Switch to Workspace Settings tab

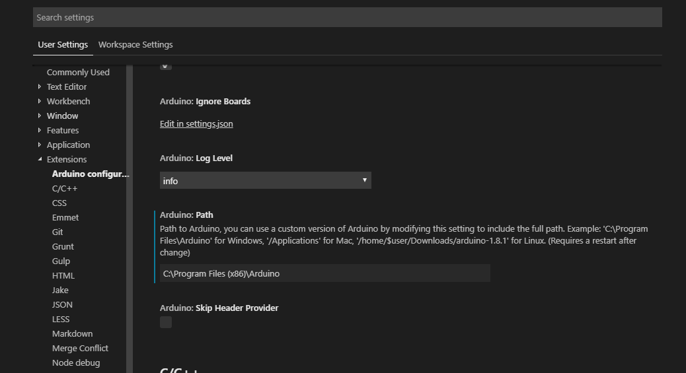pyautogui.click(x=135, y=45)
